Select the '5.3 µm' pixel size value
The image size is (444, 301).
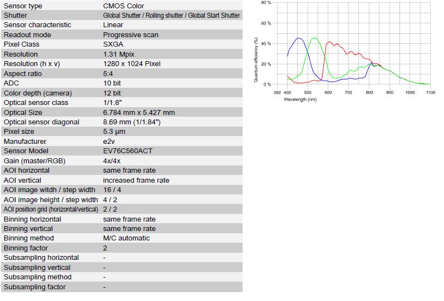click(114, 132)
